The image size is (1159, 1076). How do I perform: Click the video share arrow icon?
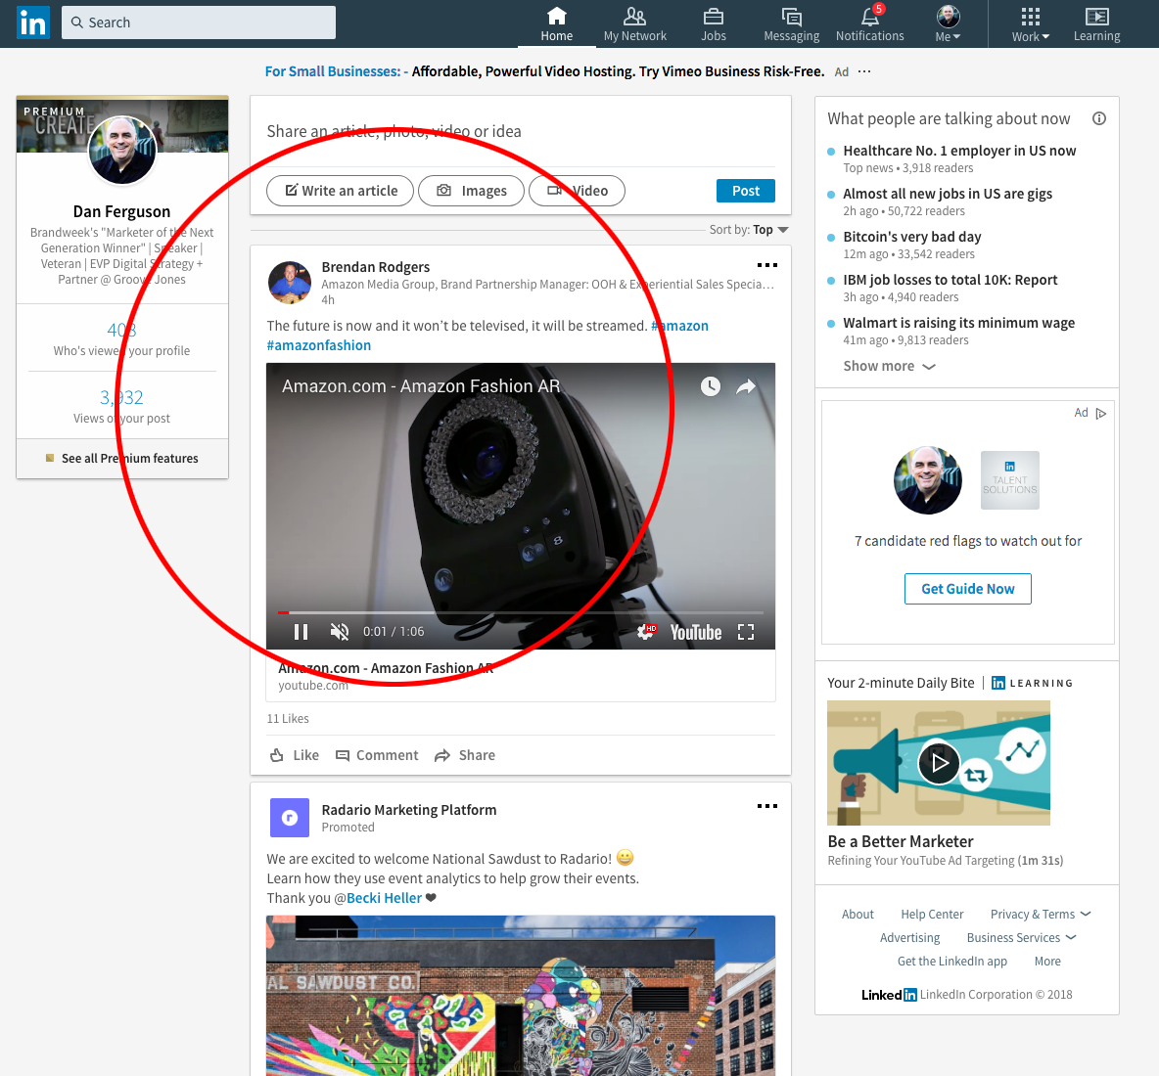[746, 386]
